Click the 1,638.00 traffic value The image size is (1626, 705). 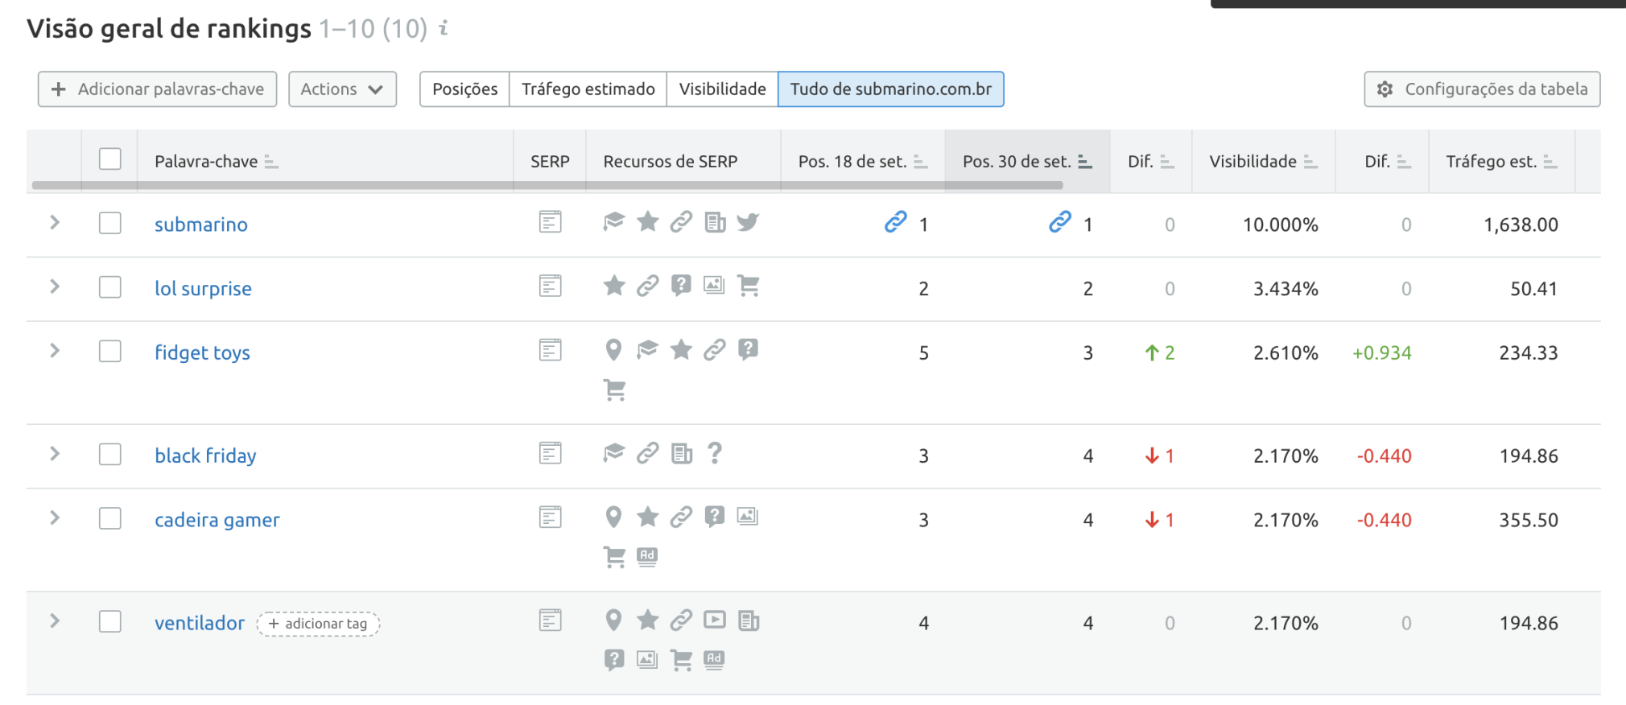click(1521, 225)
